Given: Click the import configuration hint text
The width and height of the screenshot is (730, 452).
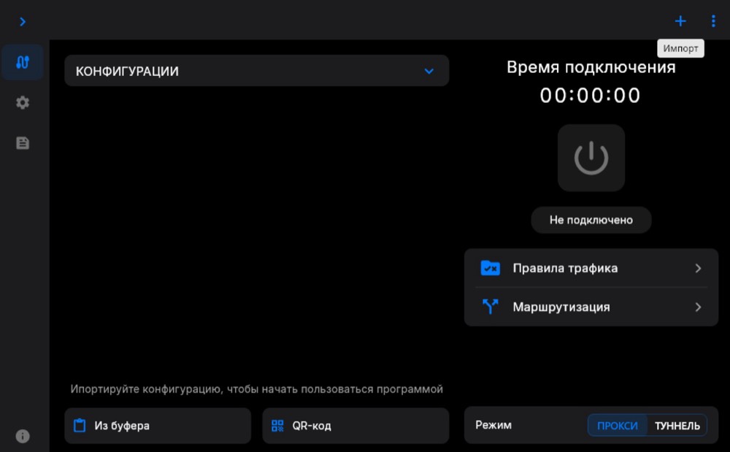Looking at the screenshot, I should click(x=256, y=389).
